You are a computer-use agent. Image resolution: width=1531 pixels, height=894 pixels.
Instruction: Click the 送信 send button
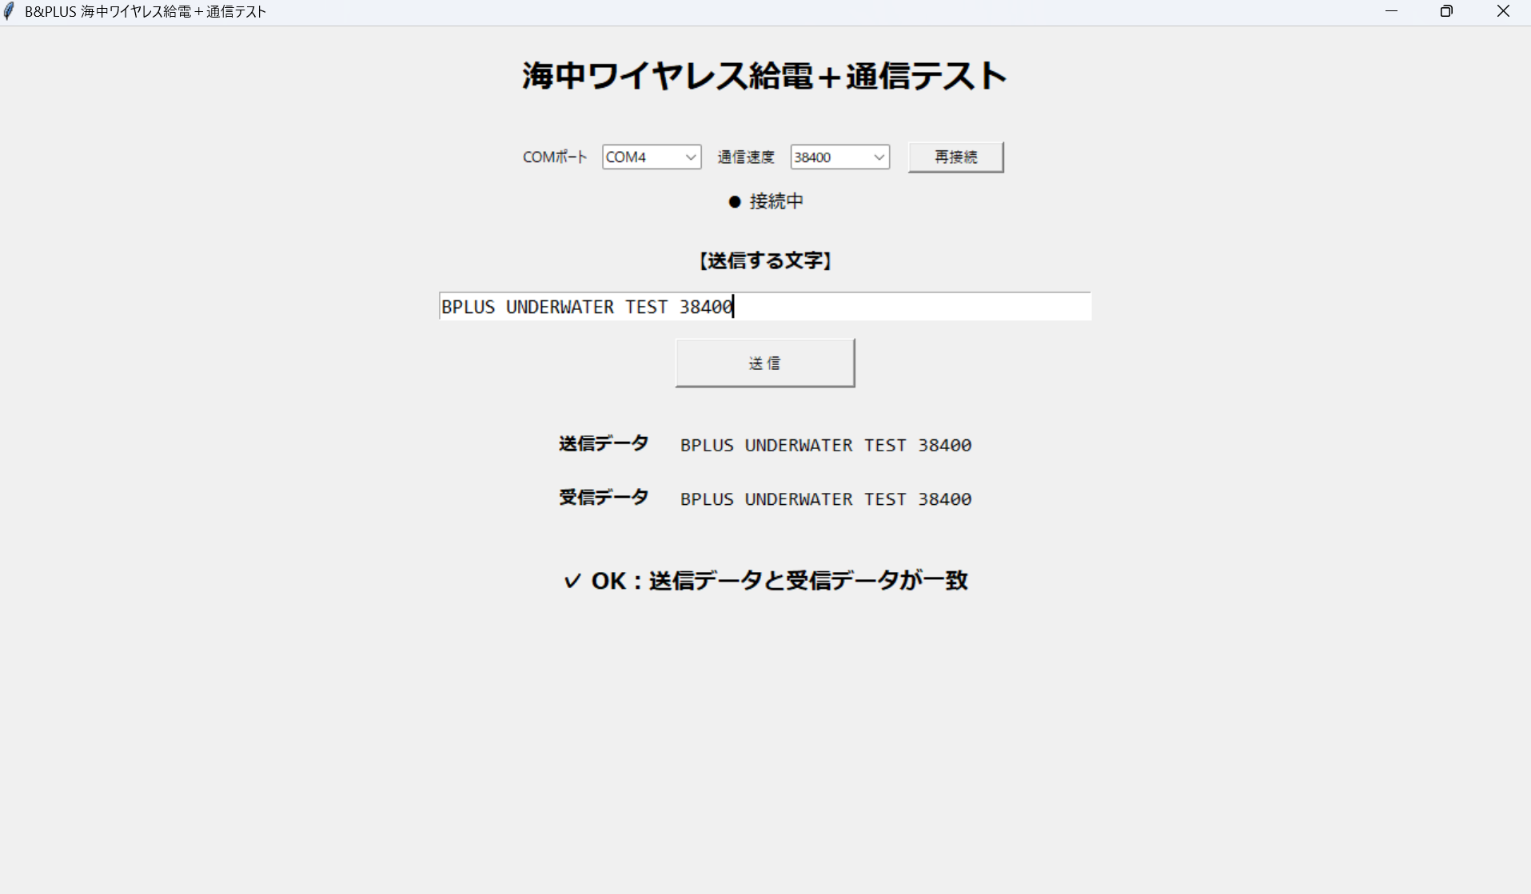tap(765, 364)
